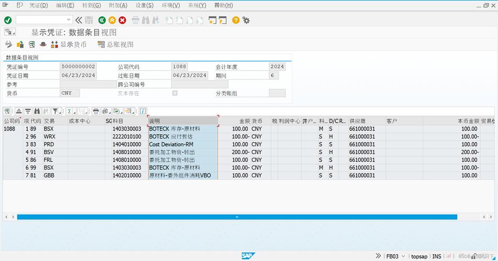Viewport: 498px width, 261px height.
Task: Open the 凭证(D) menu
Action: click(39, 5)
